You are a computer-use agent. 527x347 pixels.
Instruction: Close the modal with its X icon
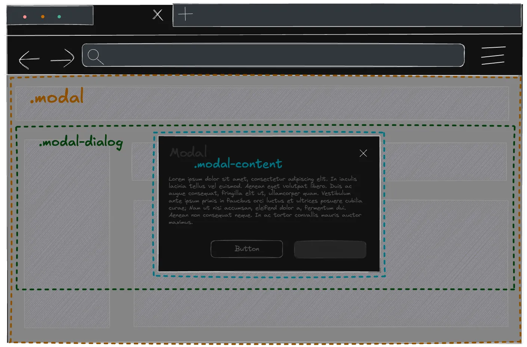[x=363, y=153]
